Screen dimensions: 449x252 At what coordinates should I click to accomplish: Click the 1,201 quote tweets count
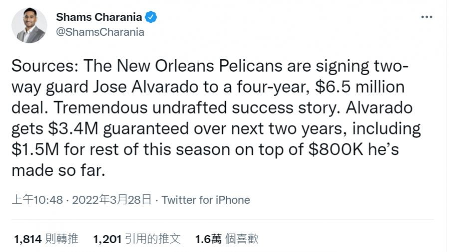pos(107,240)
